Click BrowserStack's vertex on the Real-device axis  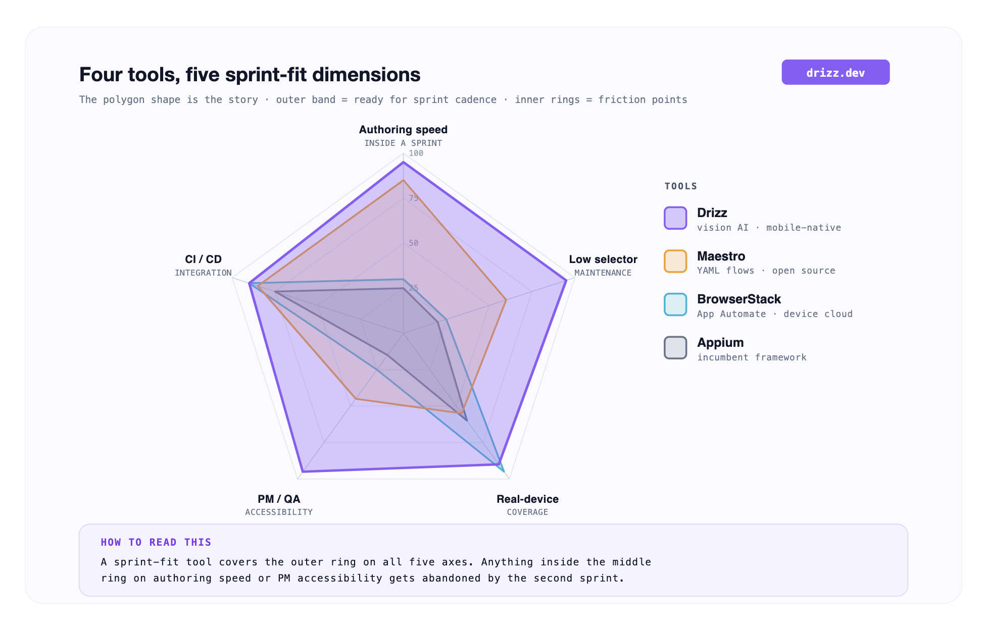click(504, 471)
